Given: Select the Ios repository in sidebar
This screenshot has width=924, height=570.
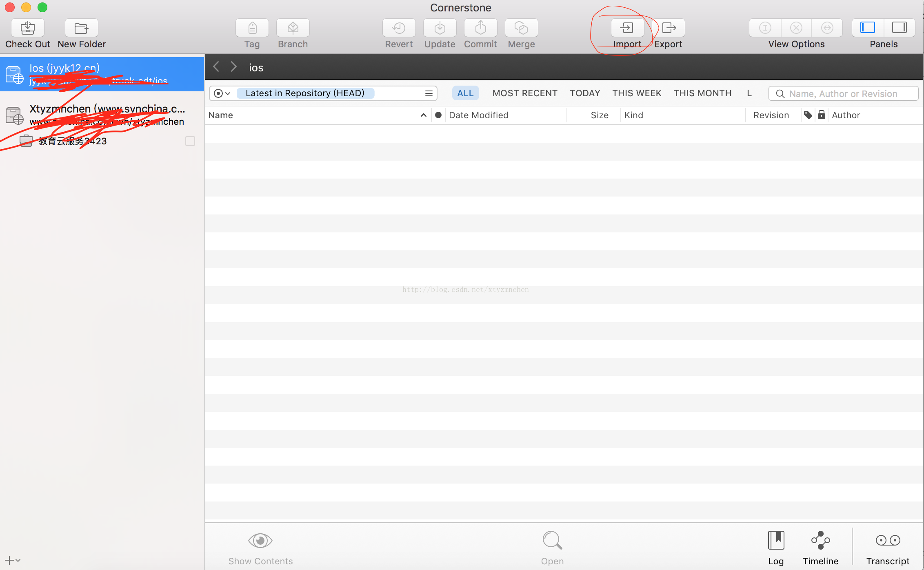Looking at the screenshot, I should click(x=102, y=74).
